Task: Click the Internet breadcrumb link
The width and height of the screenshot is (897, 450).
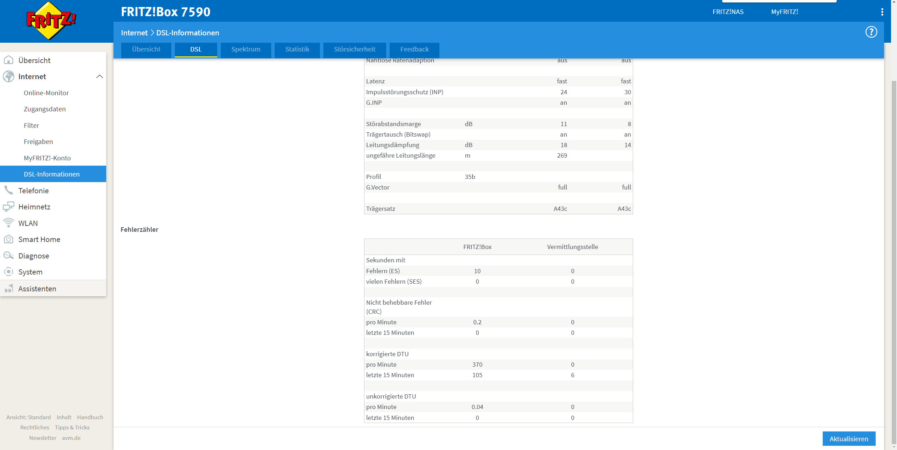Action: click(x=134, y=33)
